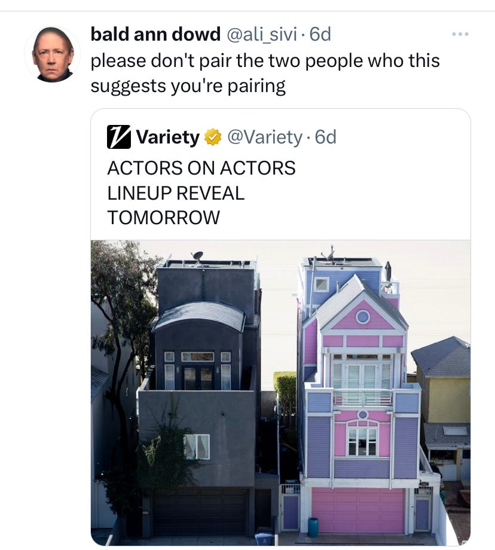This screenshot has height=550, width=495.
Task: Open the image at the pink and purple house
Action: click(361, 393)
